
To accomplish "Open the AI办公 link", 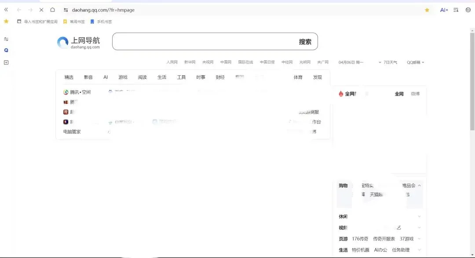I will point(380,250).
